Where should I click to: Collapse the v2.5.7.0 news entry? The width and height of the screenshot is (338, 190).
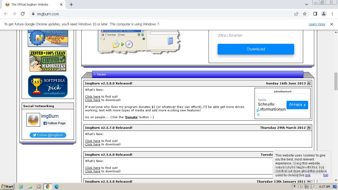click(x=309, y=128)
